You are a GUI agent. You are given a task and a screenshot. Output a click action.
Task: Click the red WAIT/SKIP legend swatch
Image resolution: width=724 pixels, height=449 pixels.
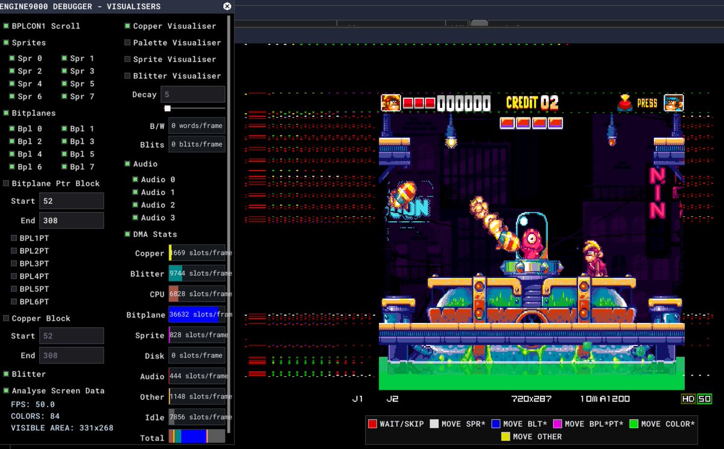tap(373, 424)
